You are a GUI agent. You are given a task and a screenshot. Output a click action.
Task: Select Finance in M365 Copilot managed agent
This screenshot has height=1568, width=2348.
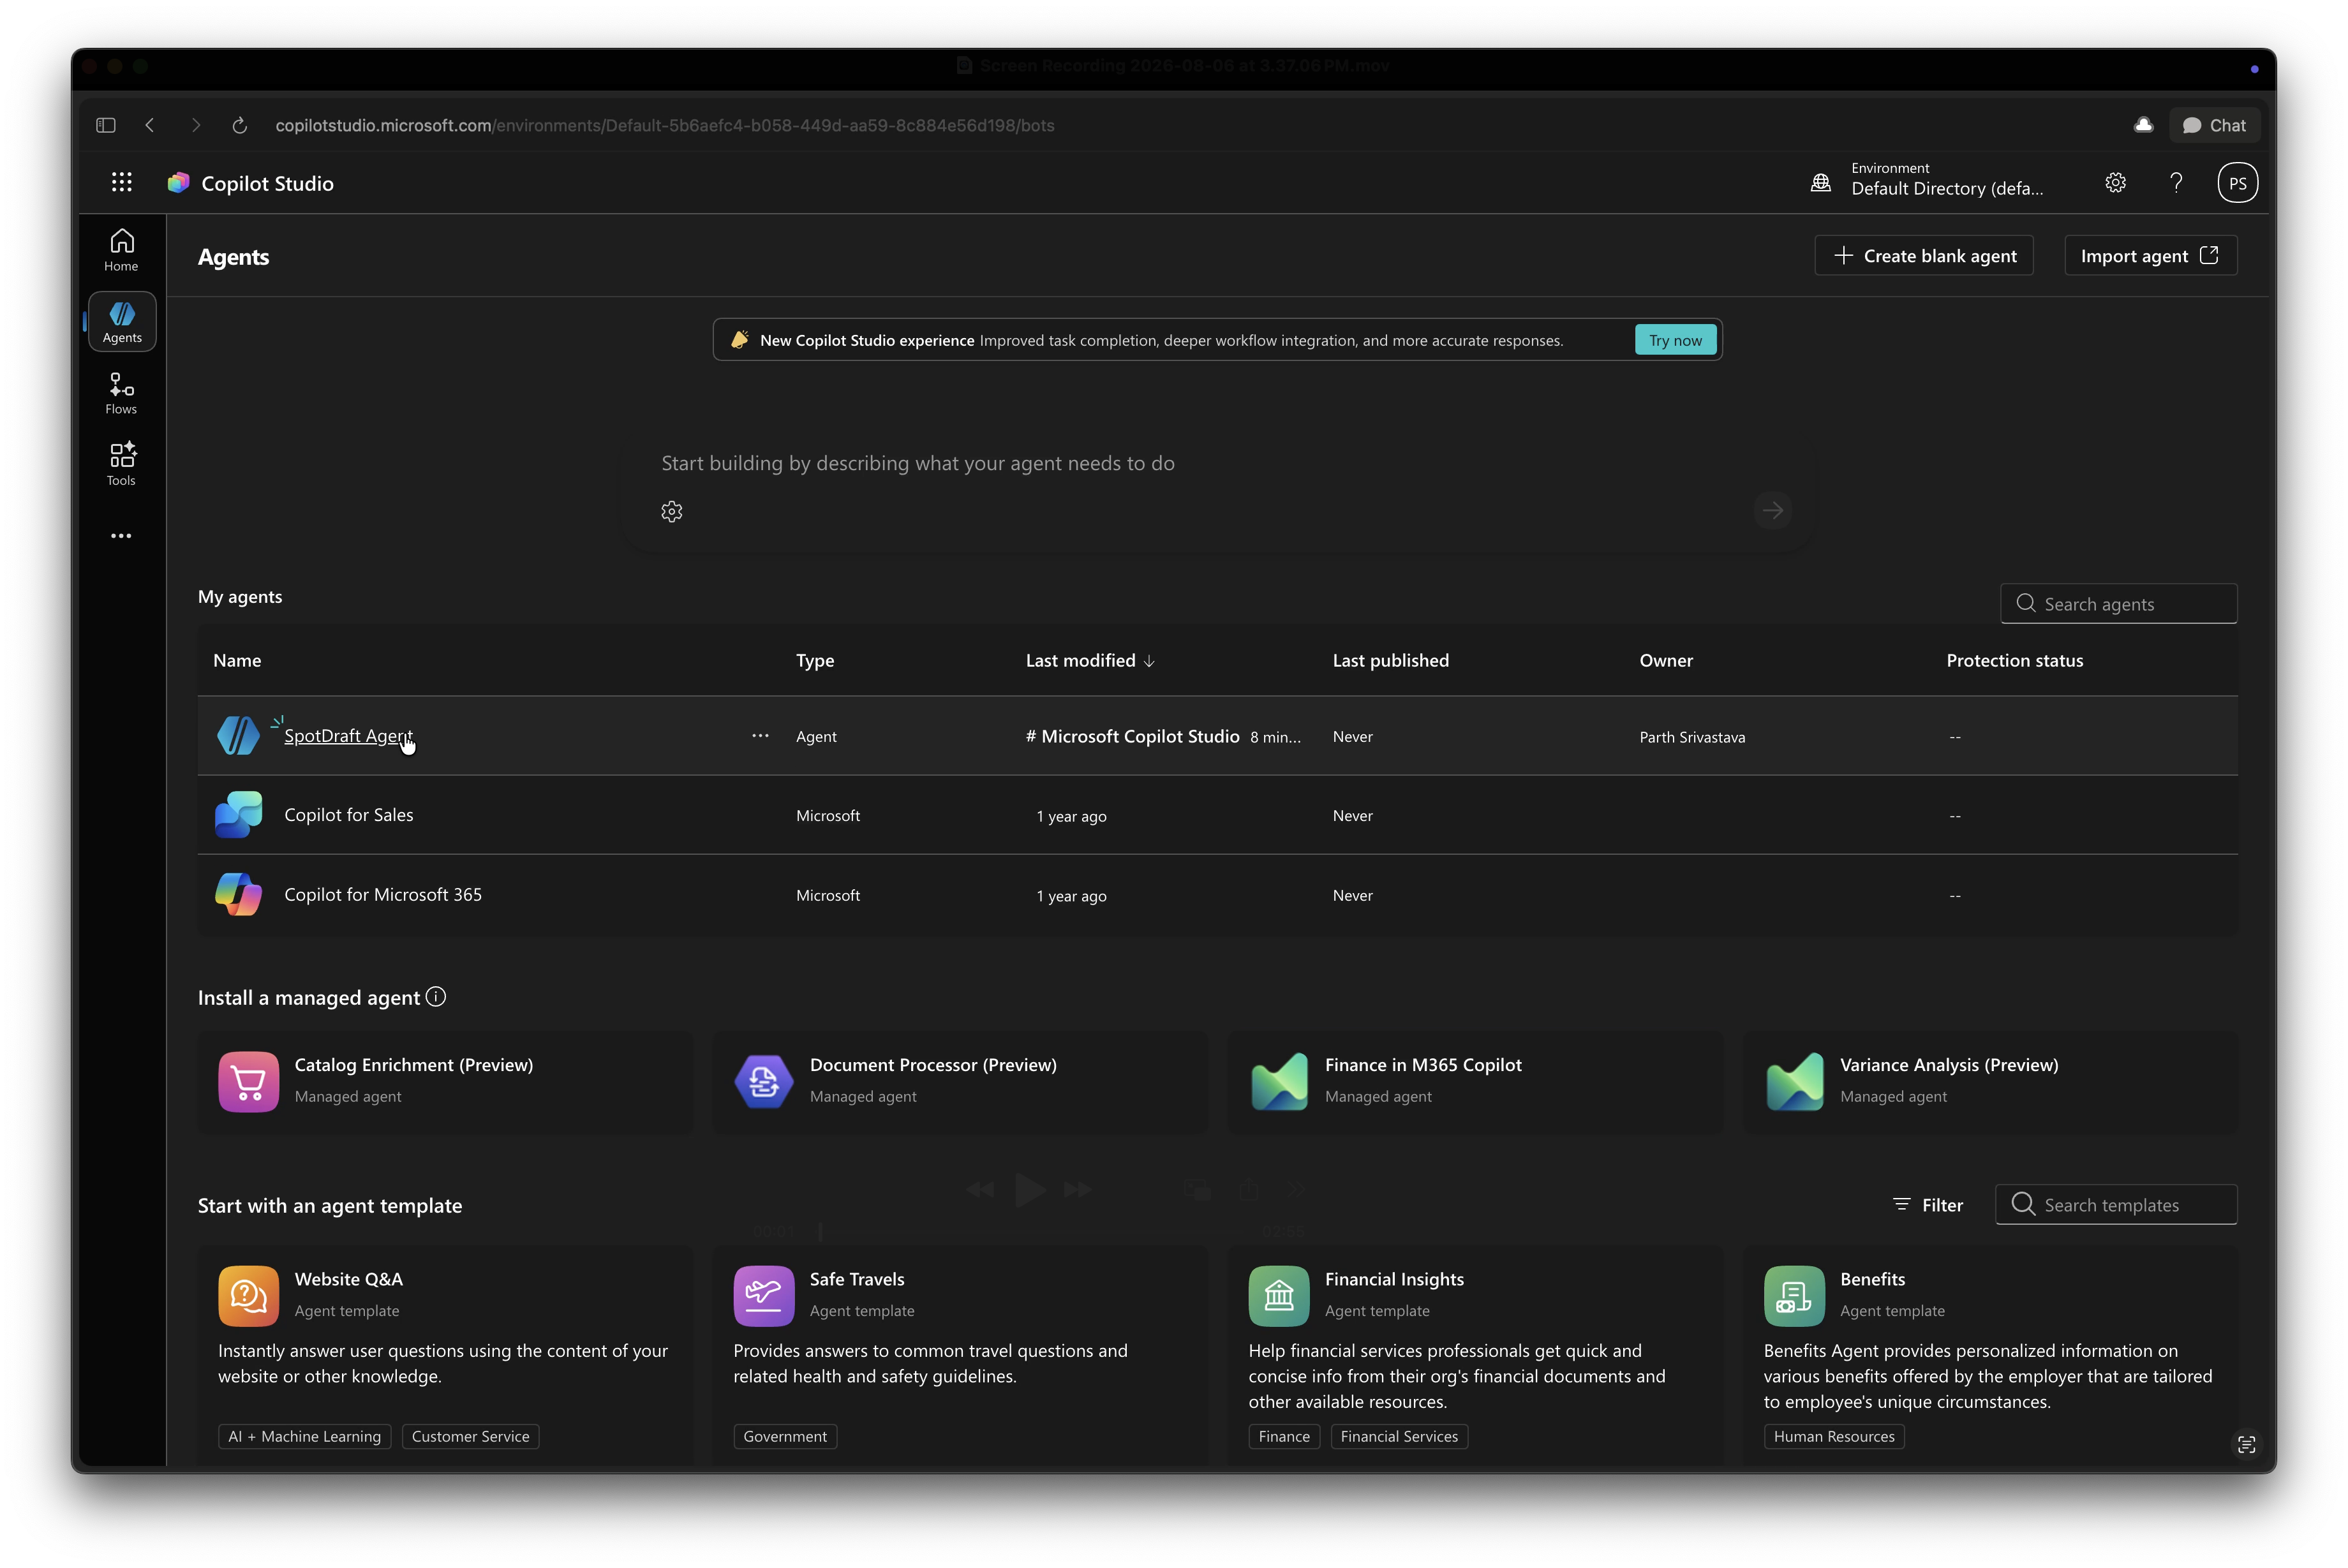pyautogui.click(x=1476, y=1082)
